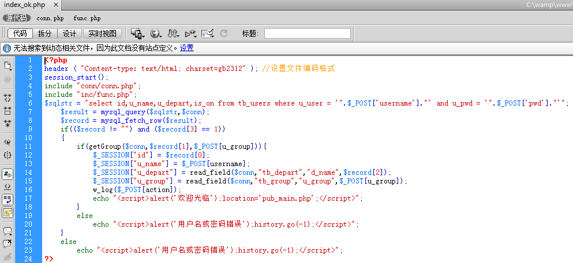Click the Collapse Full Tag icon
Screen dimensions: 573x263
coord(8,98)
